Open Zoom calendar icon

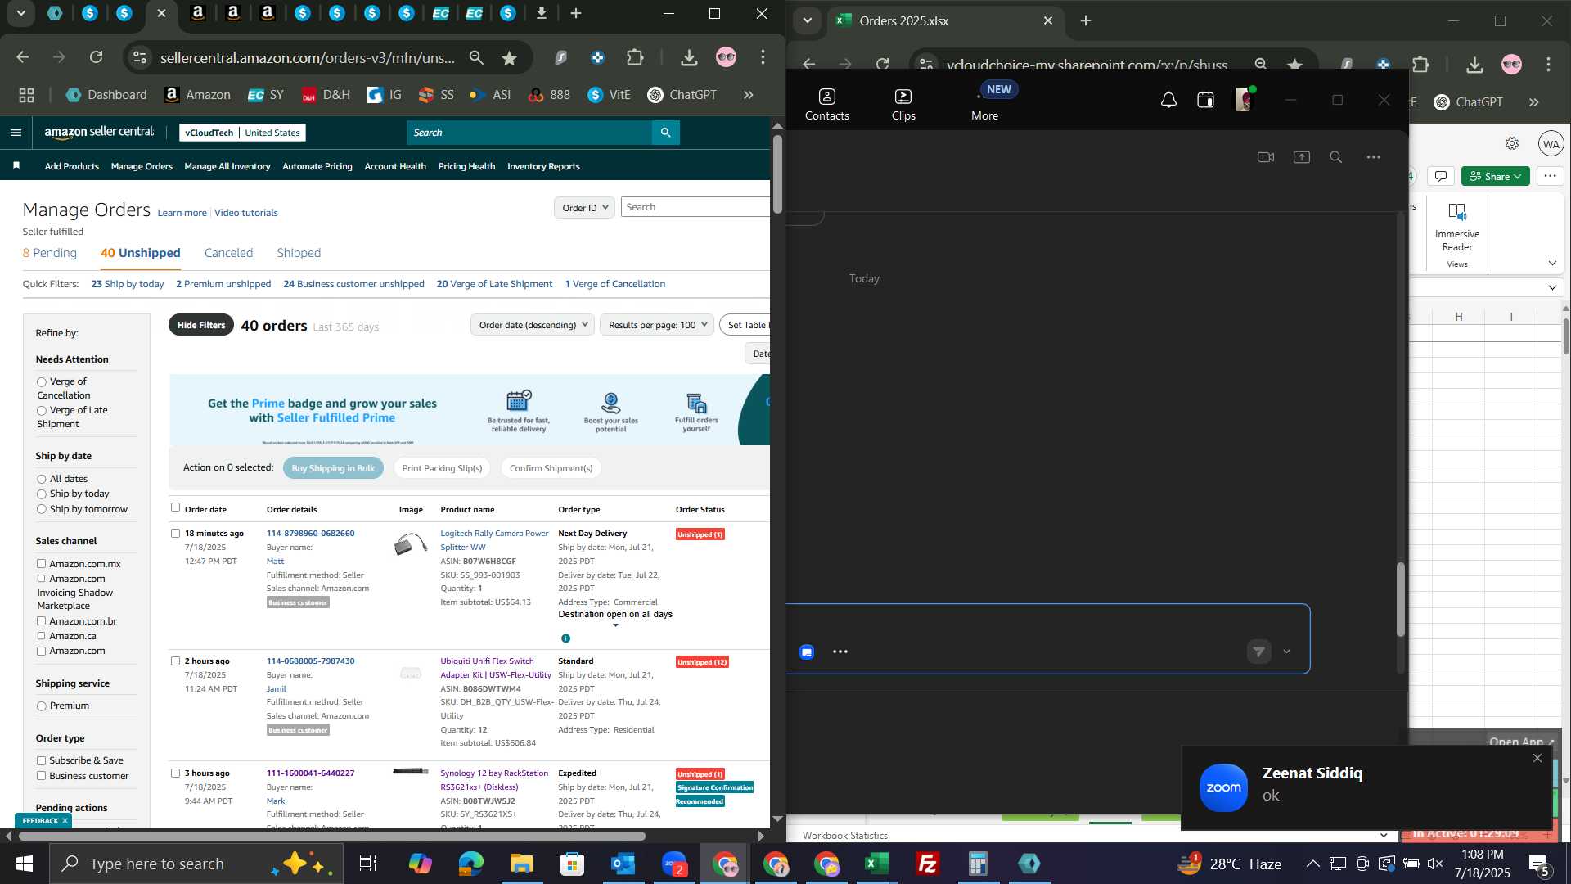pos(1205,100)
